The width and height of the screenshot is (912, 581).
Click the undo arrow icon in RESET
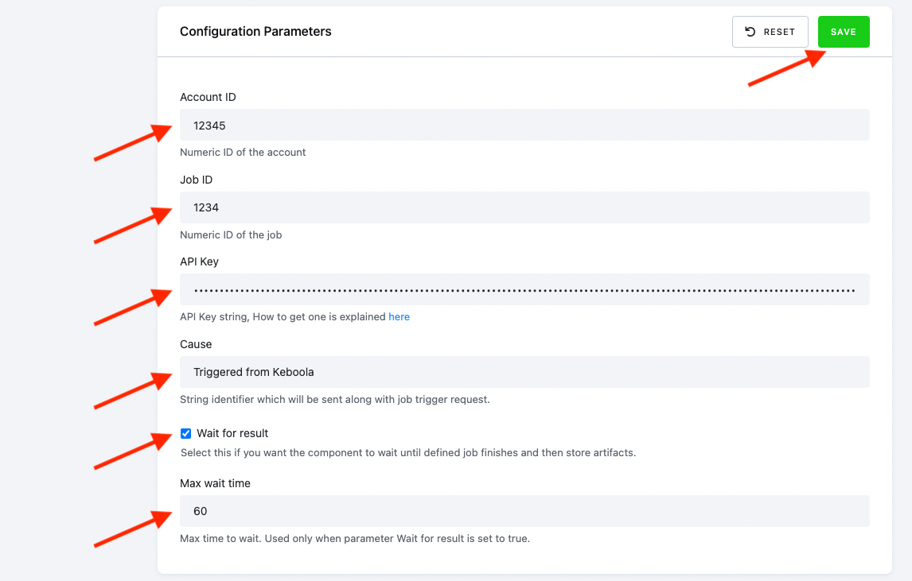coord(750,32)
